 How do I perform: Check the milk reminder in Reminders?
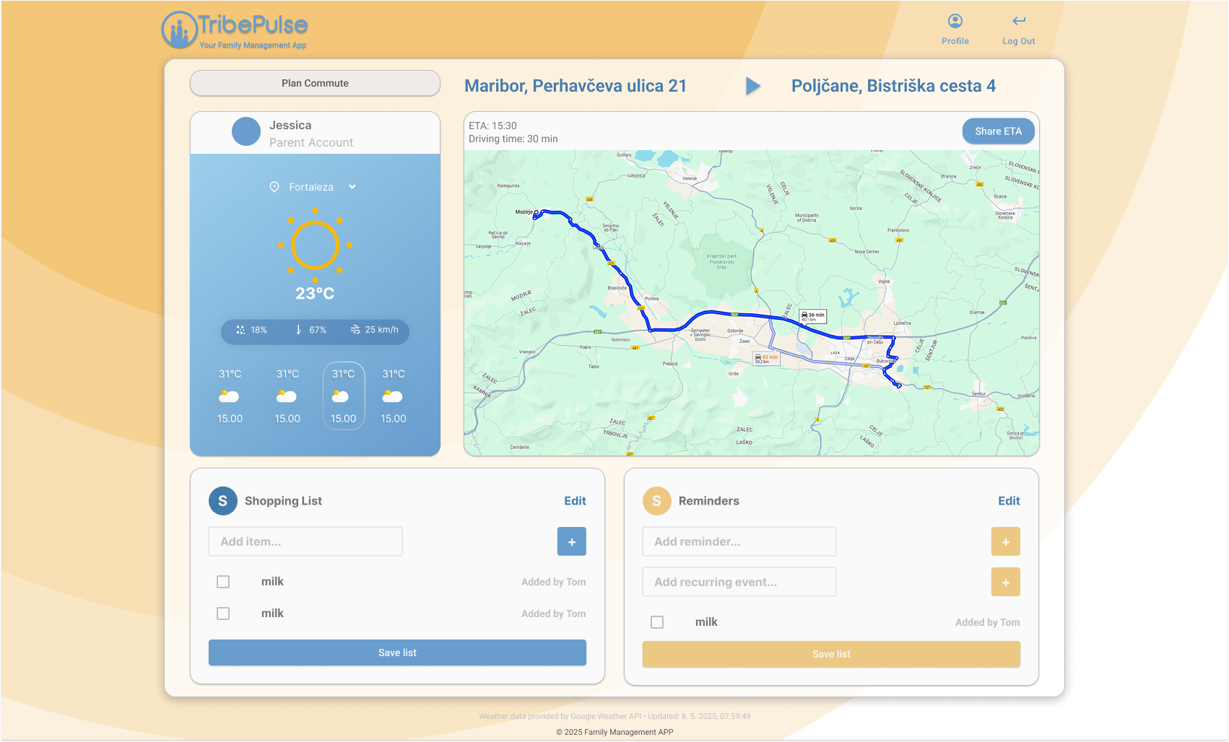tap(657, 621)
